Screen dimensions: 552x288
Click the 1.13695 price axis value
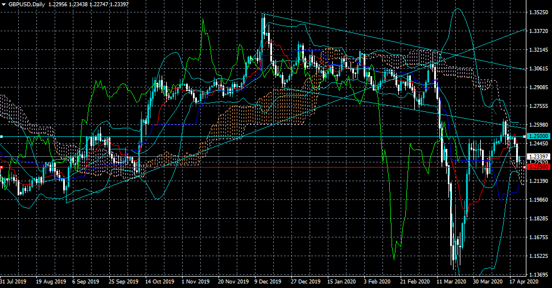point(538,275)
